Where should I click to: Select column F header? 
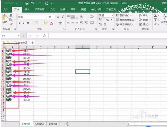tap(83, 47)
